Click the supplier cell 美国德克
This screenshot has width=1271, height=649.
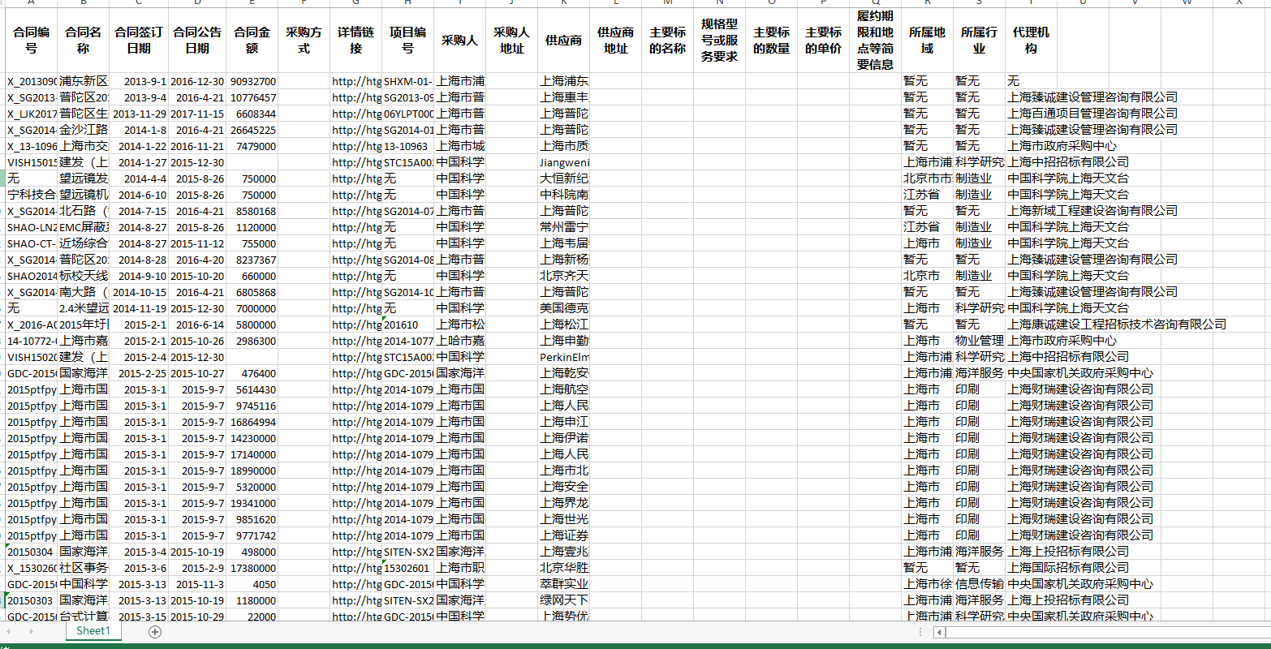pos(564,308)
